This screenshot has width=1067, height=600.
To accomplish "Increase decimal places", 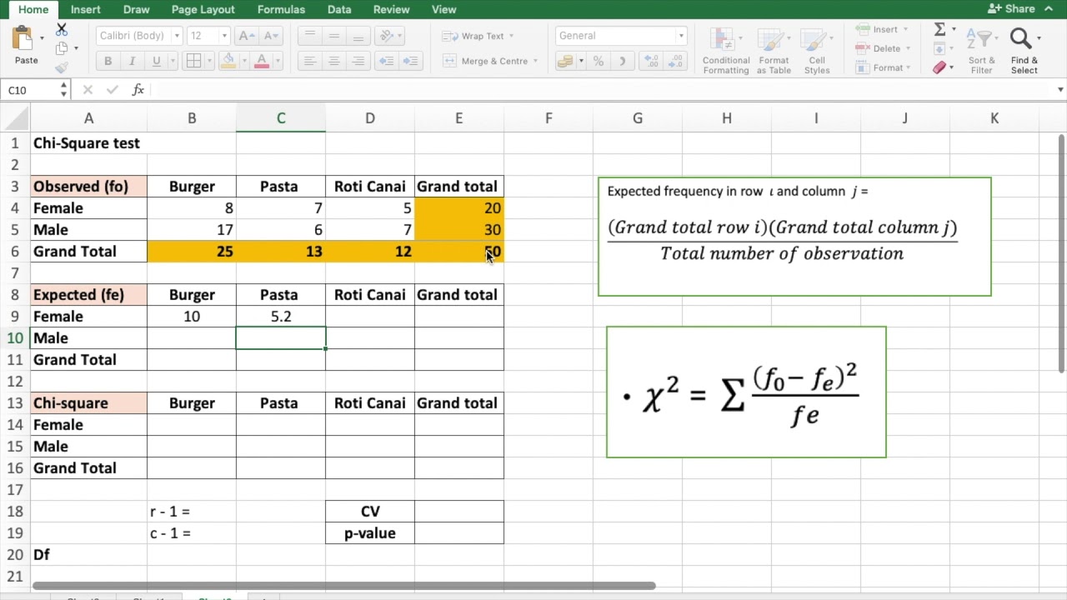I will [652, 61].
